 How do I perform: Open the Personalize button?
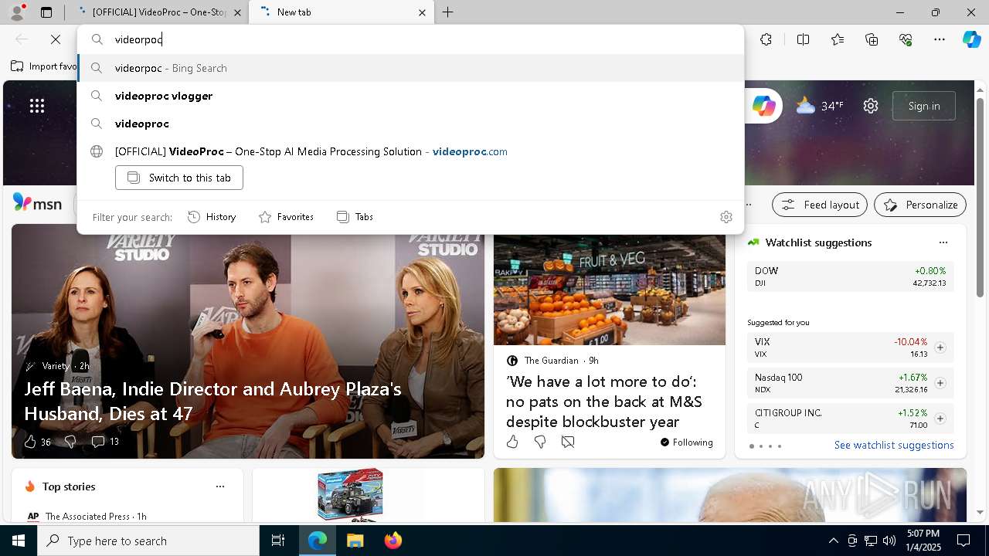[920, 205]
